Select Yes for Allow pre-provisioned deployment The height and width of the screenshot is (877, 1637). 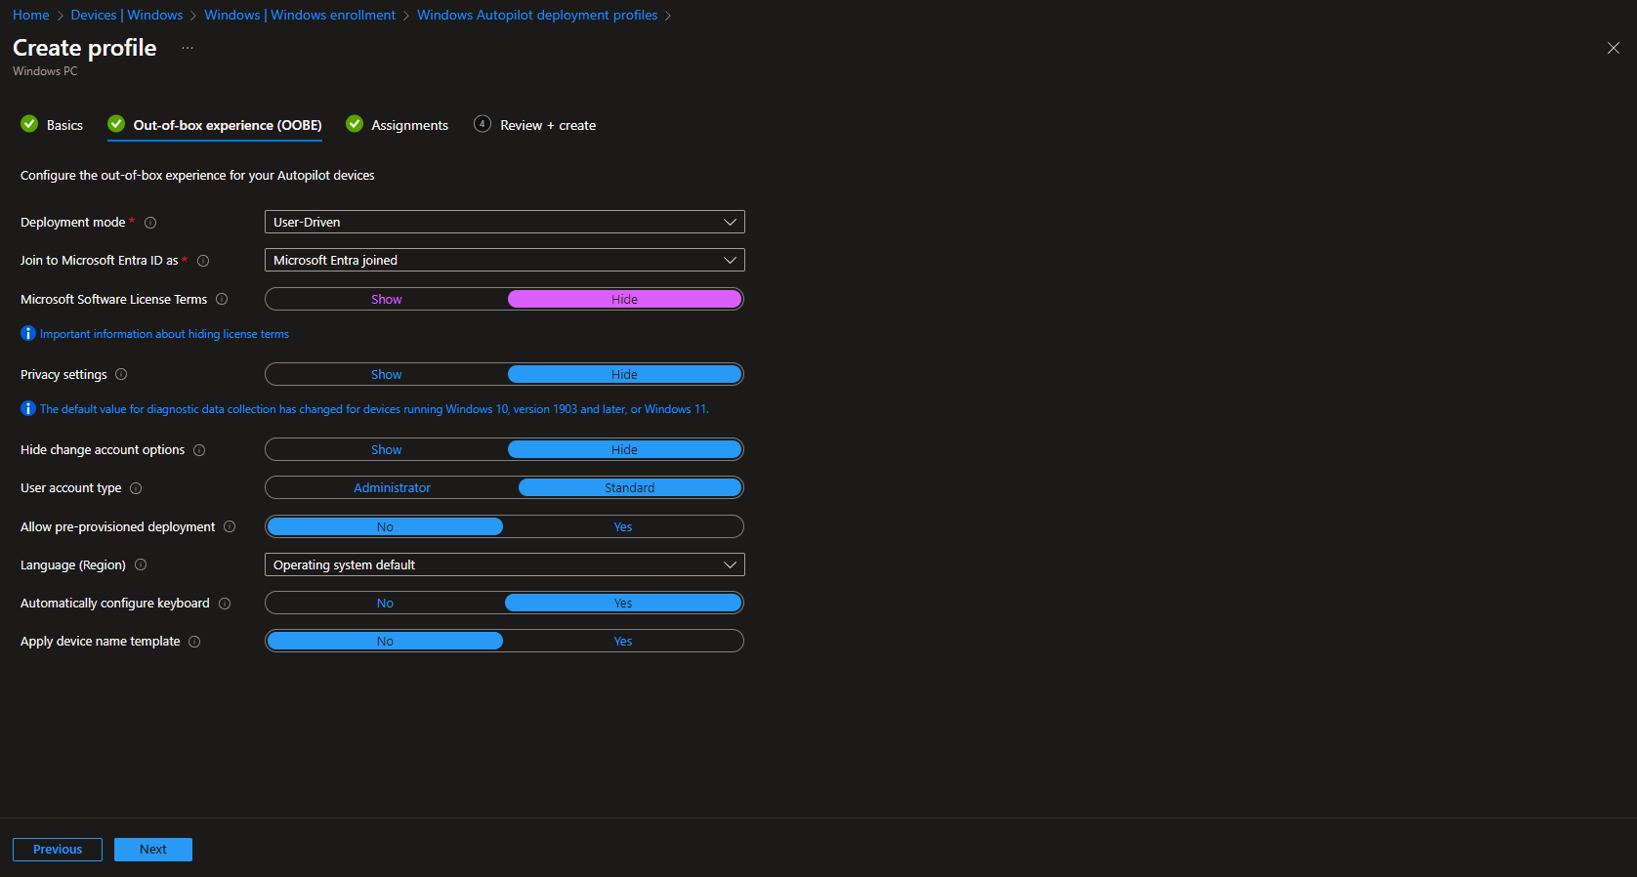click(x=623, y=526)
